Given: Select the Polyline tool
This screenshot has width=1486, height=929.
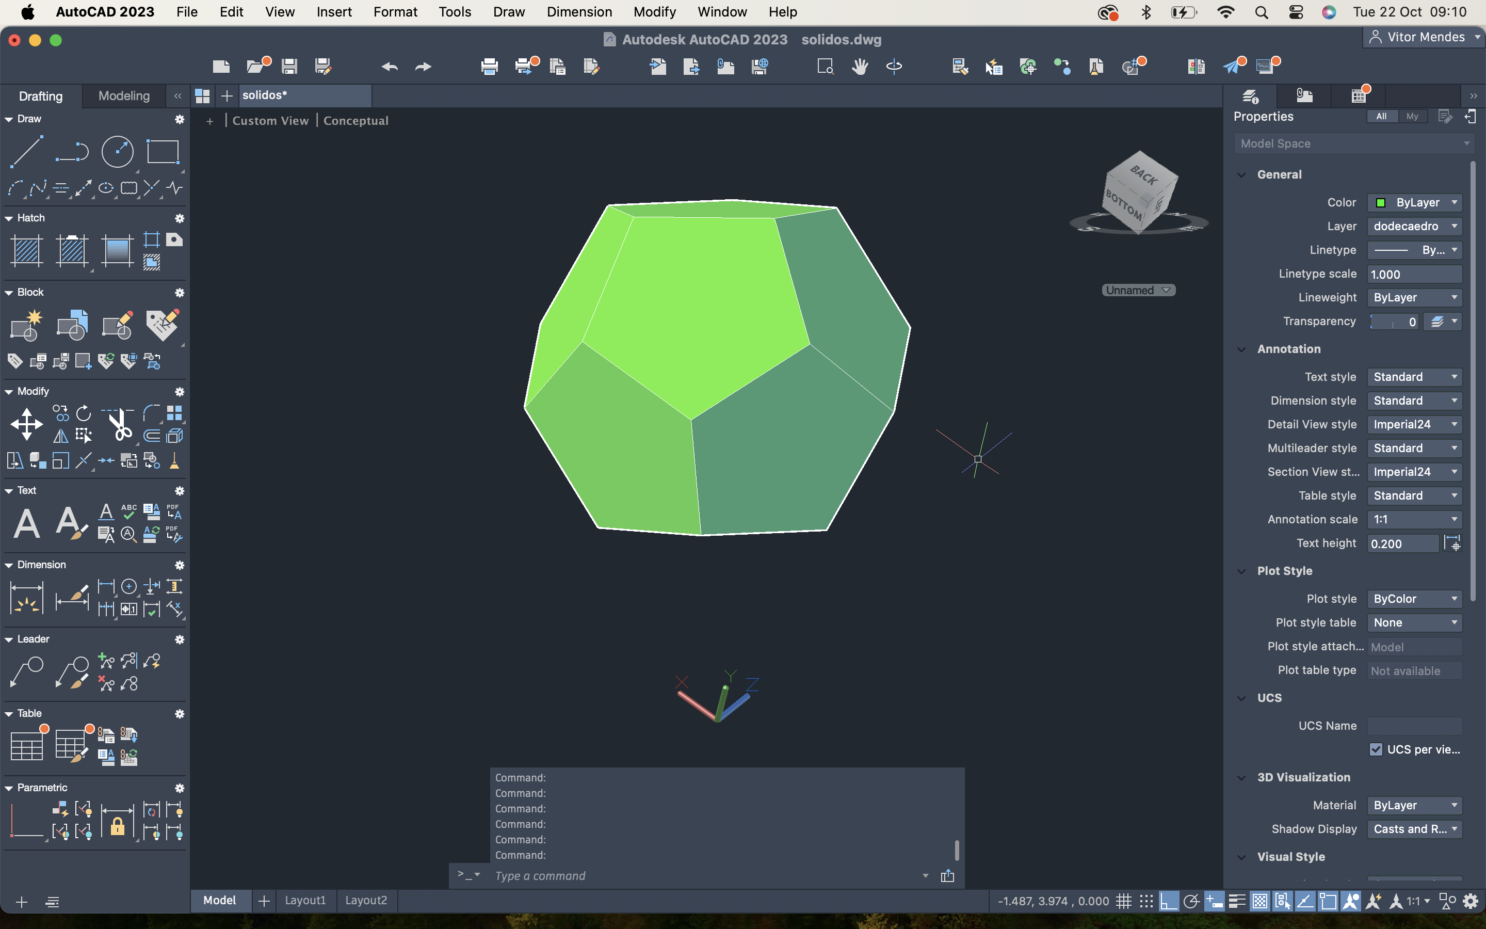Looking at the screenshot, I should (72, 152).
